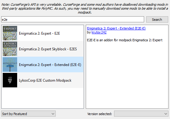Open author link krutoy242
Image resolution: width=170 pixels, height=119 pixels.
(99, 32)
